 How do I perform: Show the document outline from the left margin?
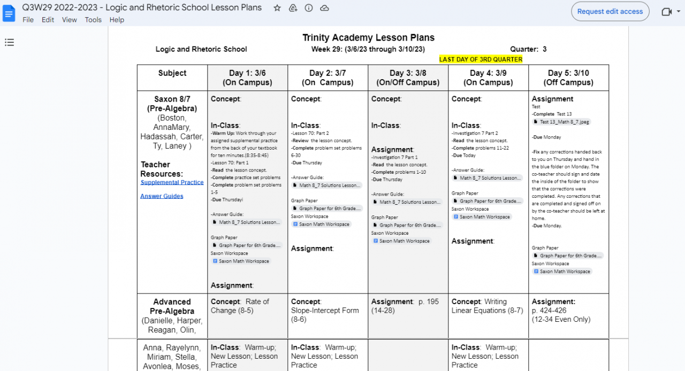9,42
